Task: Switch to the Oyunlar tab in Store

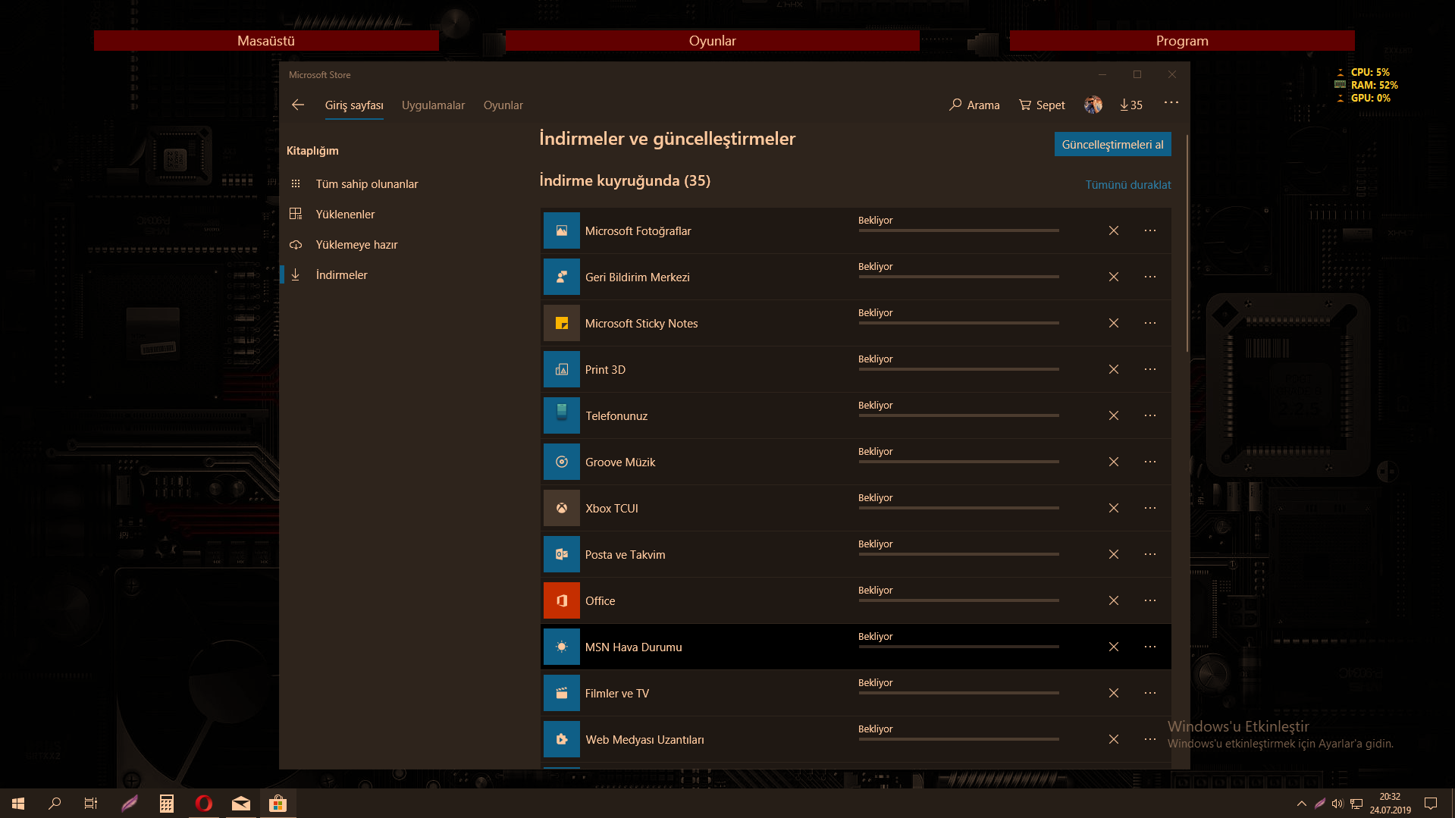Action: point(503,105)
